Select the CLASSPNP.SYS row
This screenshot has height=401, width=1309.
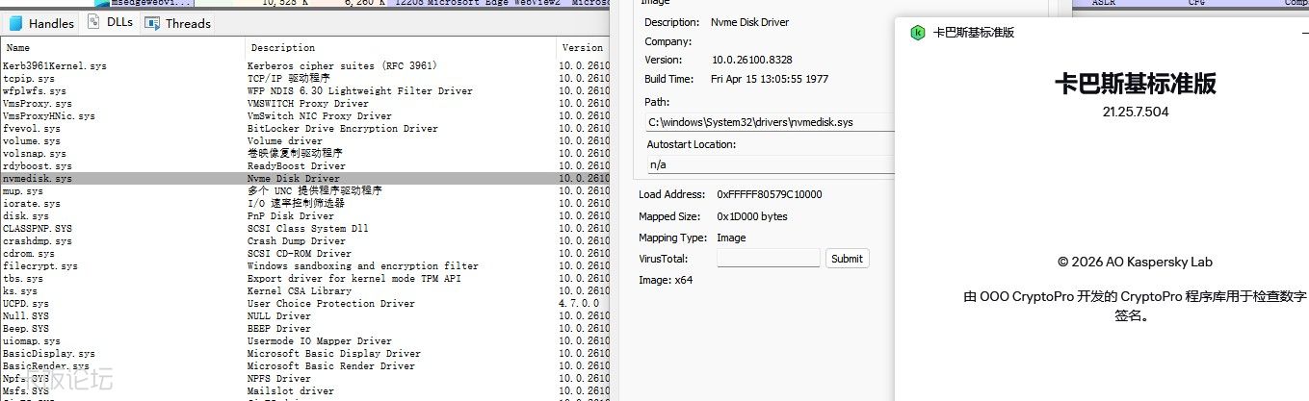tap(305, 228)
